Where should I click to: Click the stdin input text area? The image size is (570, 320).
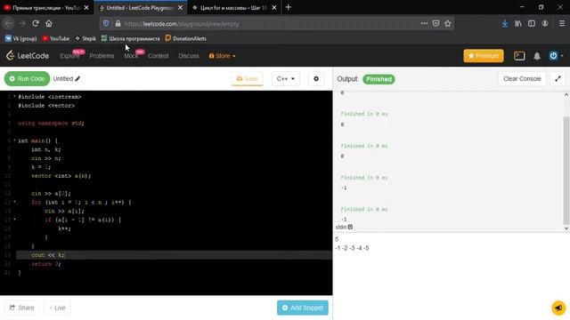click(452, 276)
